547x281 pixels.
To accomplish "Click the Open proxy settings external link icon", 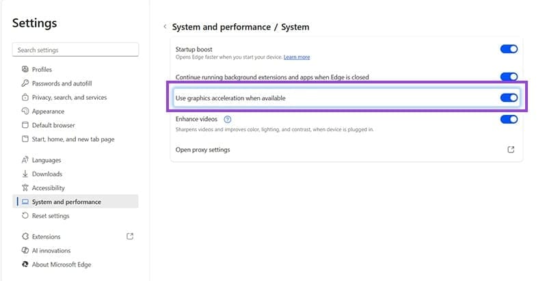I will (511, 150).
